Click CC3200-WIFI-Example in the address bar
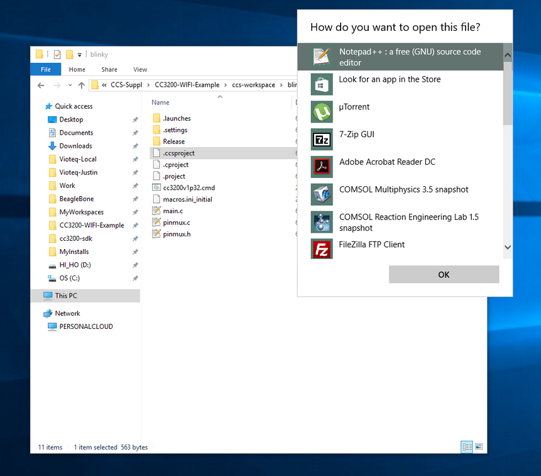541x476 pixels. (x=187, y=85)
